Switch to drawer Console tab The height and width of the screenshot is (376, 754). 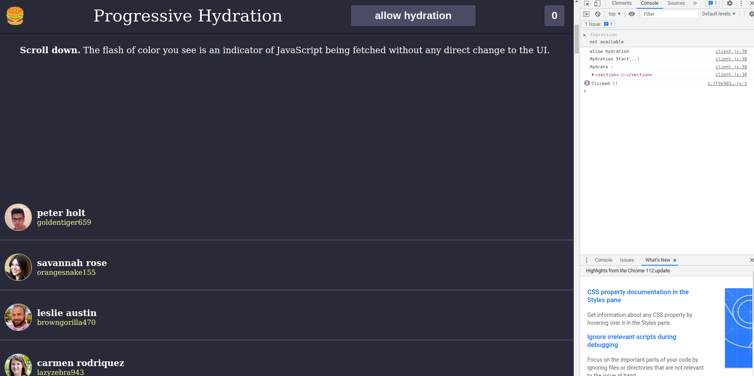[604, 260]
